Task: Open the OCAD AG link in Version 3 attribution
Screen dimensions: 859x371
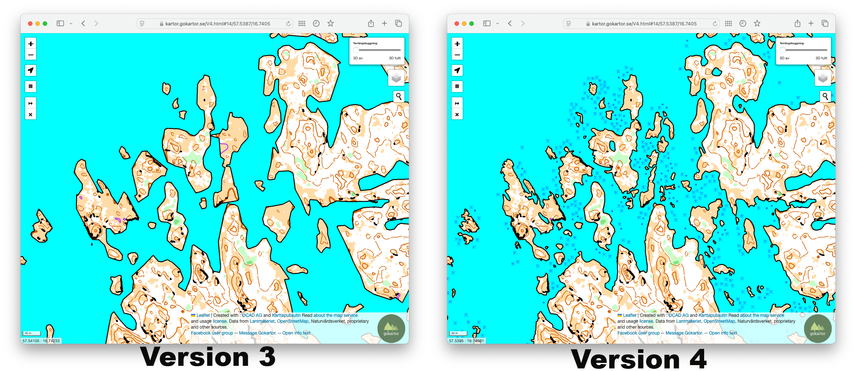Action: [252, 315]
